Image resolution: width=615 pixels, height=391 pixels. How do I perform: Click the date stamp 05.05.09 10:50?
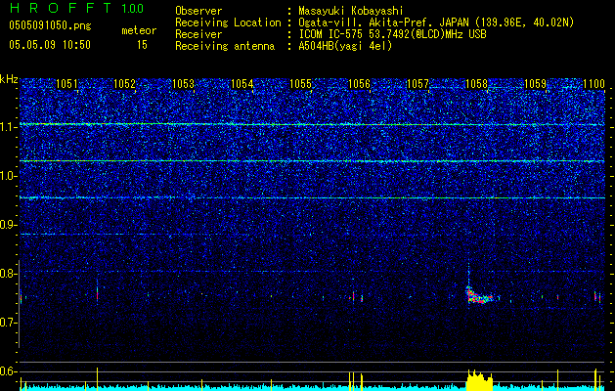50,45
